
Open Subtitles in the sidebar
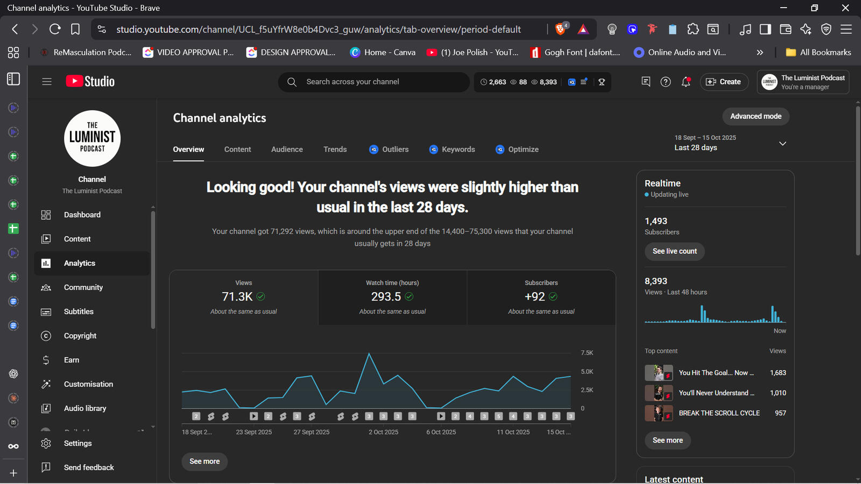click(x=92, y=311)
